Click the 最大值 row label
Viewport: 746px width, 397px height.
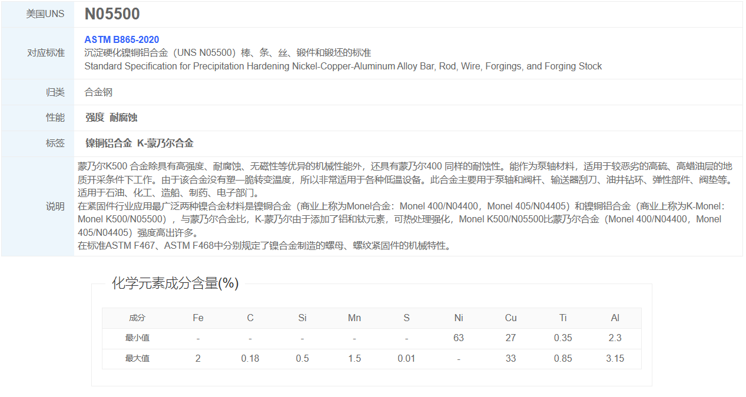pyautogui.click(x=137, y=358)
